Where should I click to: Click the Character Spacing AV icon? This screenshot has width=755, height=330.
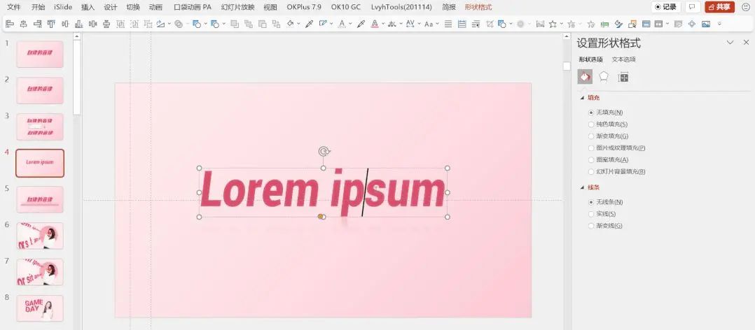point(410,24)
